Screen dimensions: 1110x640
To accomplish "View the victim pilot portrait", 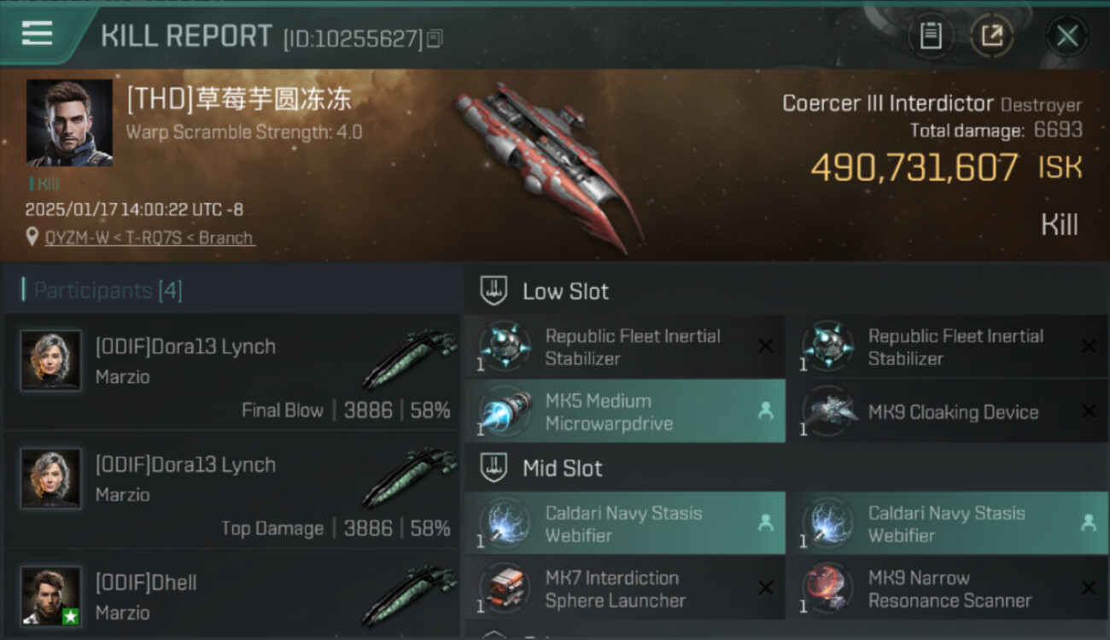I will click(69, 123).
